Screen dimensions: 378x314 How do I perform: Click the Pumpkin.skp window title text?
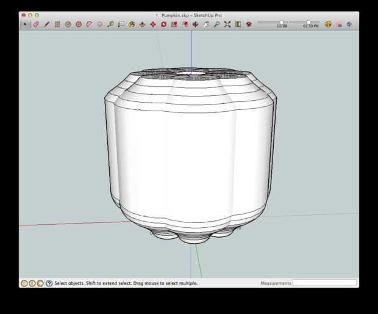(191, 15)
